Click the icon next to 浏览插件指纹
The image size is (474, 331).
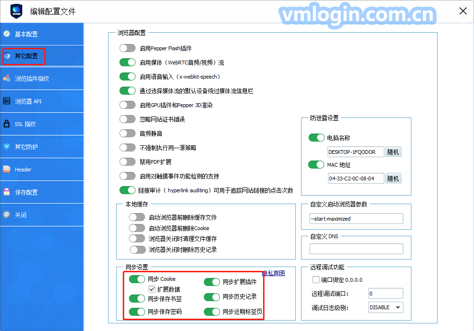[7, 79]
